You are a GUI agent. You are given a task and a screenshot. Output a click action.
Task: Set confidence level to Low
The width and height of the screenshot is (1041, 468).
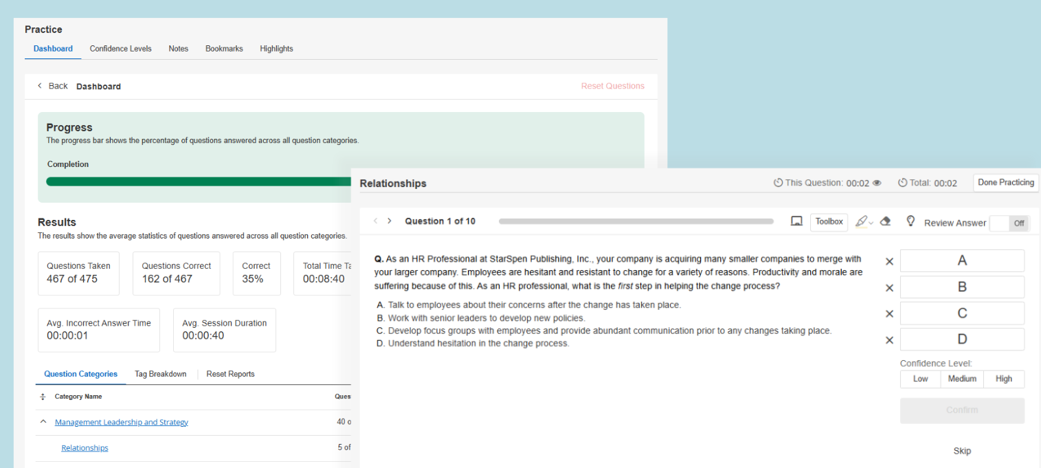click(x=920, y=379)
